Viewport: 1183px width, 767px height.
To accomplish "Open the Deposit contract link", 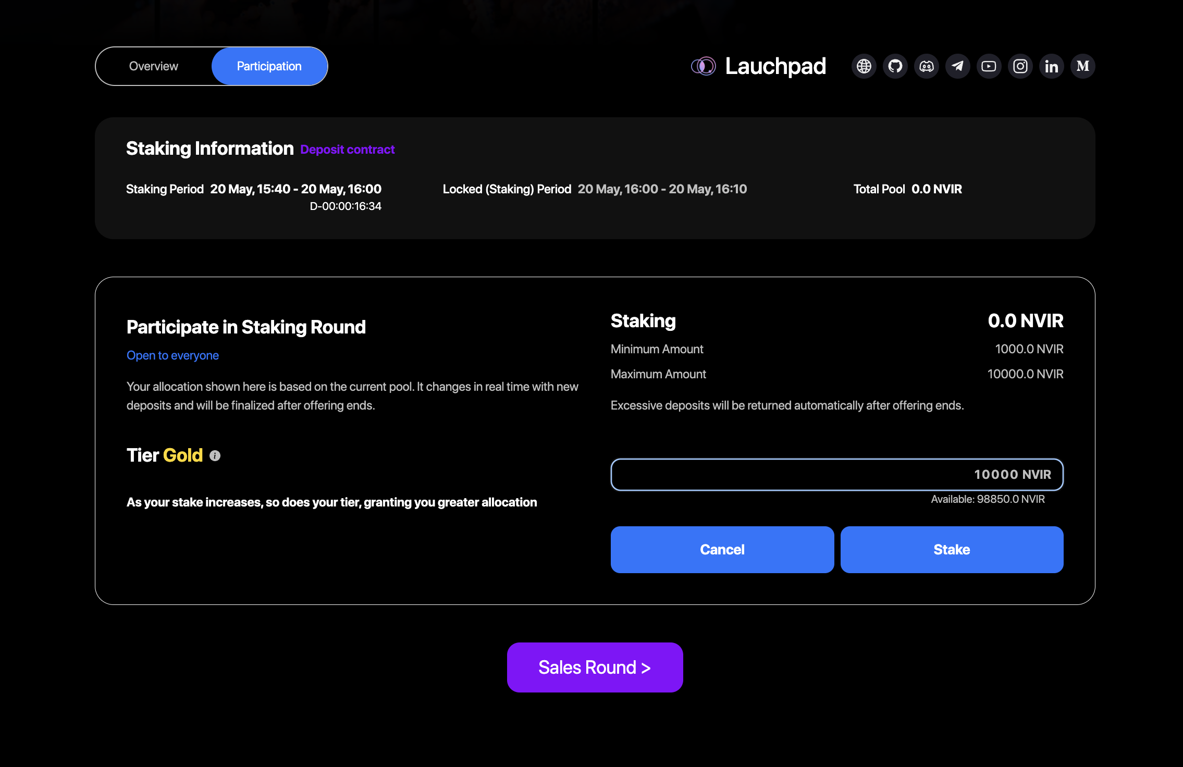I will [x=348, y=150].
